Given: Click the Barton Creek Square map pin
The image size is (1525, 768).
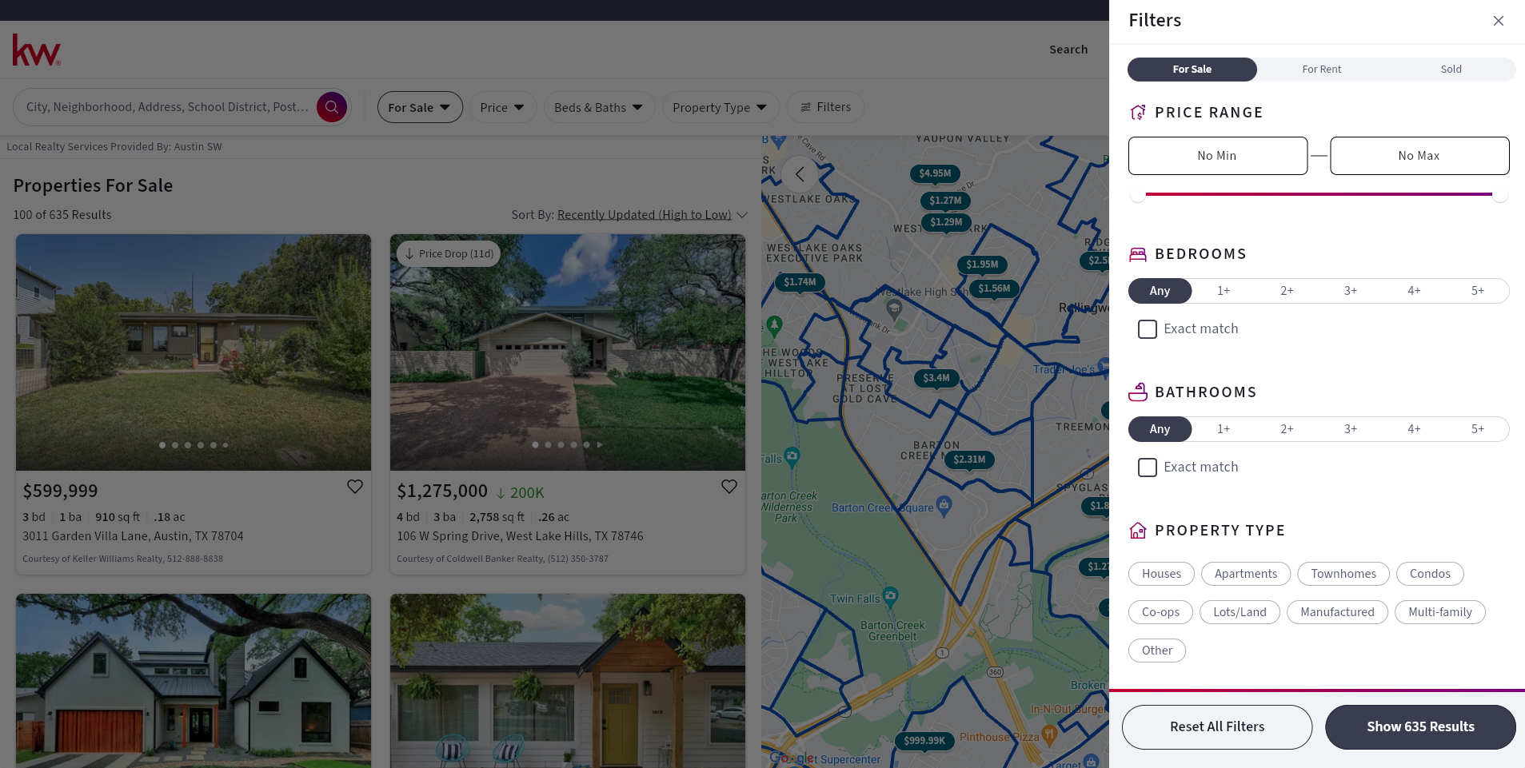Looking at the screenshot, I should (944, 504).
